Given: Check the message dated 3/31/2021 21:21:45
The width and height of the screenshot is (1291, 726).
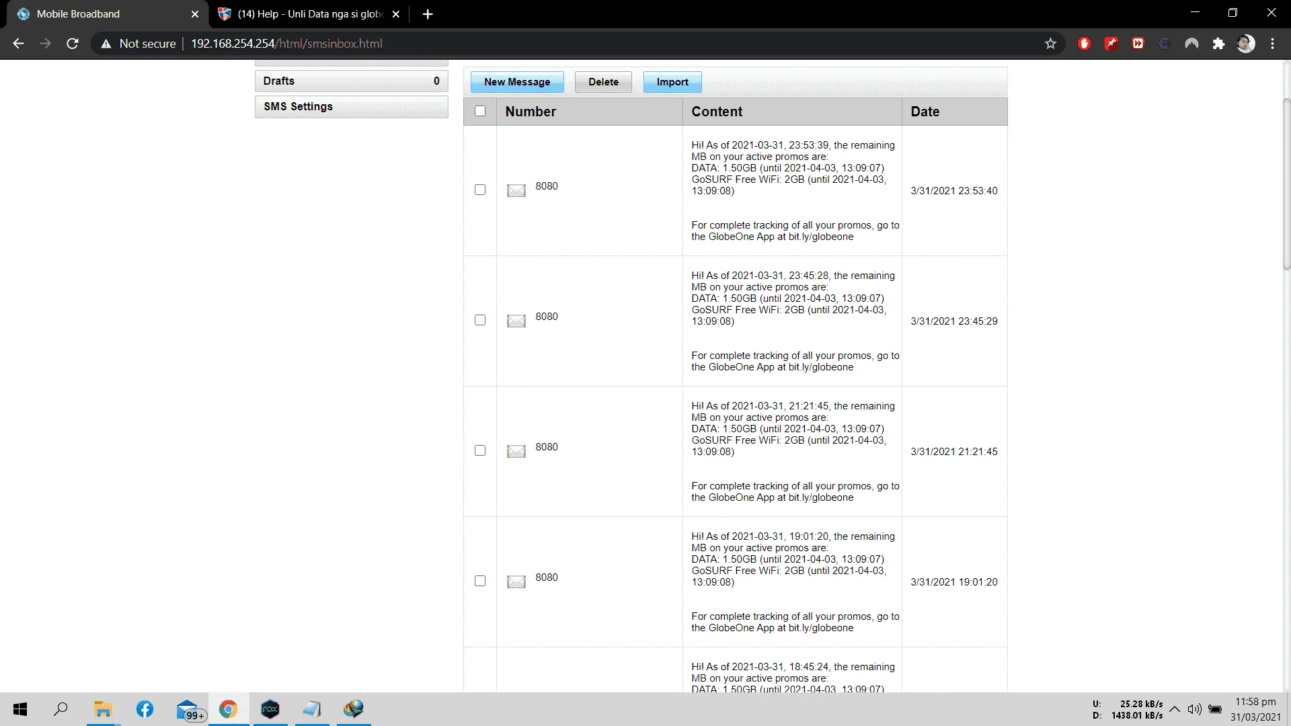Looking at the screenshot, I should [x=480, y=450].
